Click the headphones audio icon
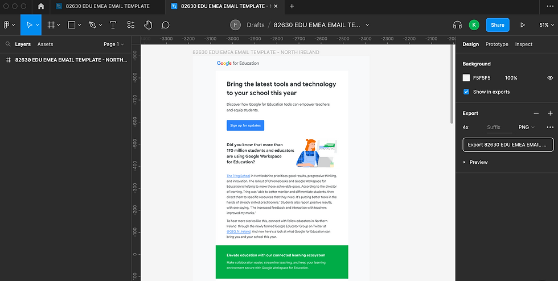The height and width of the screenshot is (281, 558). [457, 25]
